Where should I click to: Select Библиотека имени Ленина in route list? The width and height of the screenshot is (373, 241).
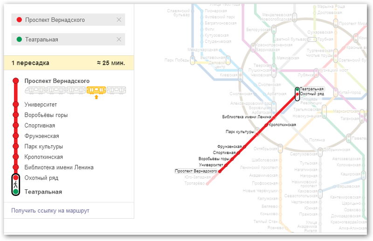pos(59,167)
